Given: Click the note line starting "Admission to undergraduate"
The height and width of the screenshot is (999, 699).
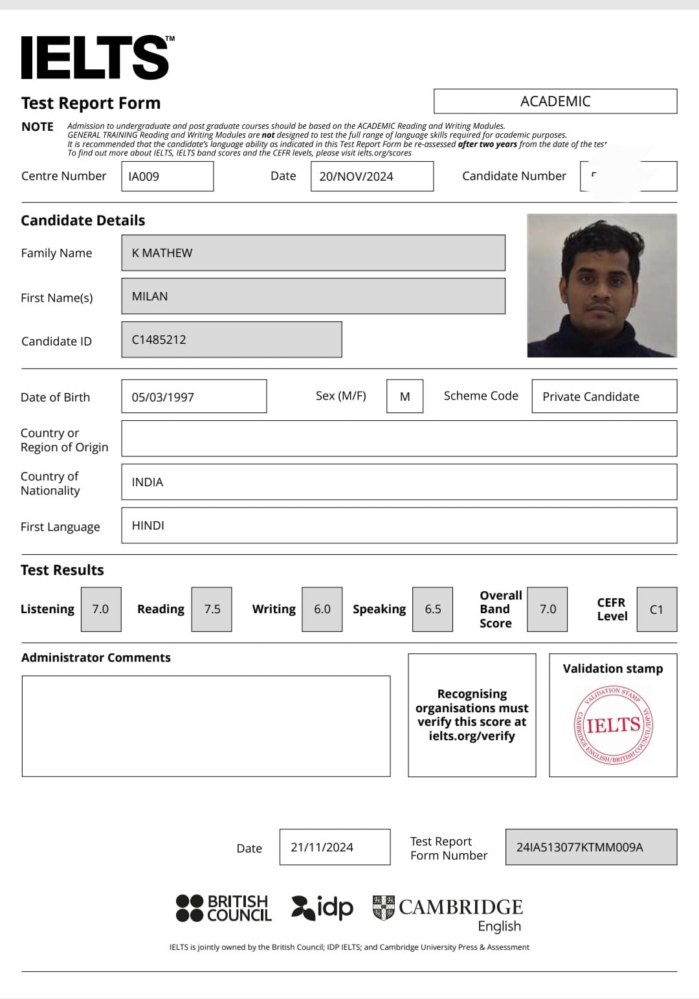Looking at the screenshot, I should click(286, 126).
